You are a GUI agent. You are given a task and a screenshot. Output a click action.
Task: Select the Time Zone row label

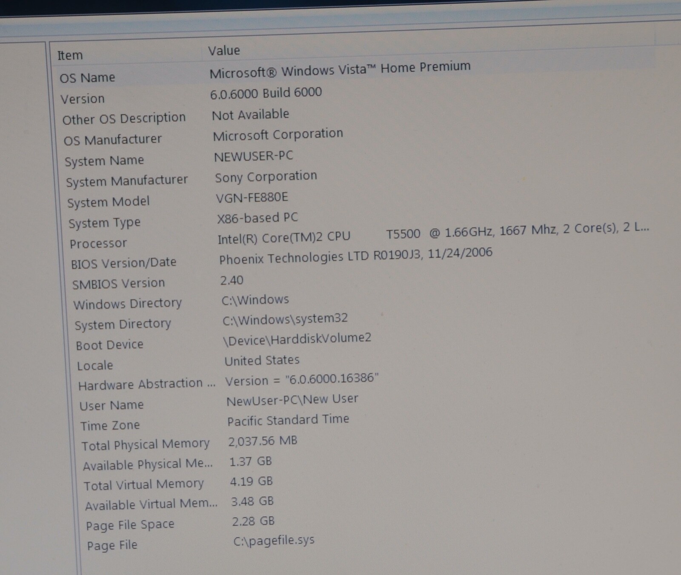(110, 426)
